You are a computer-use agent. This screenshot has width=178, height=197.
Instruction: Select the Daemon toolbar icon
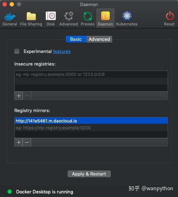coord(105,16)
